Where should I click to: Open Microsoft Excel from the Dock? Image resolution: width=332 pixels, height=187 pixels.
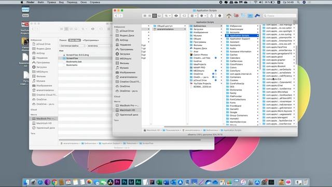159,182
